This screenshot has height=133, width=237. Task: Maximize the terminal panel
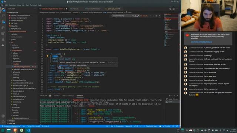click(174, 96)
